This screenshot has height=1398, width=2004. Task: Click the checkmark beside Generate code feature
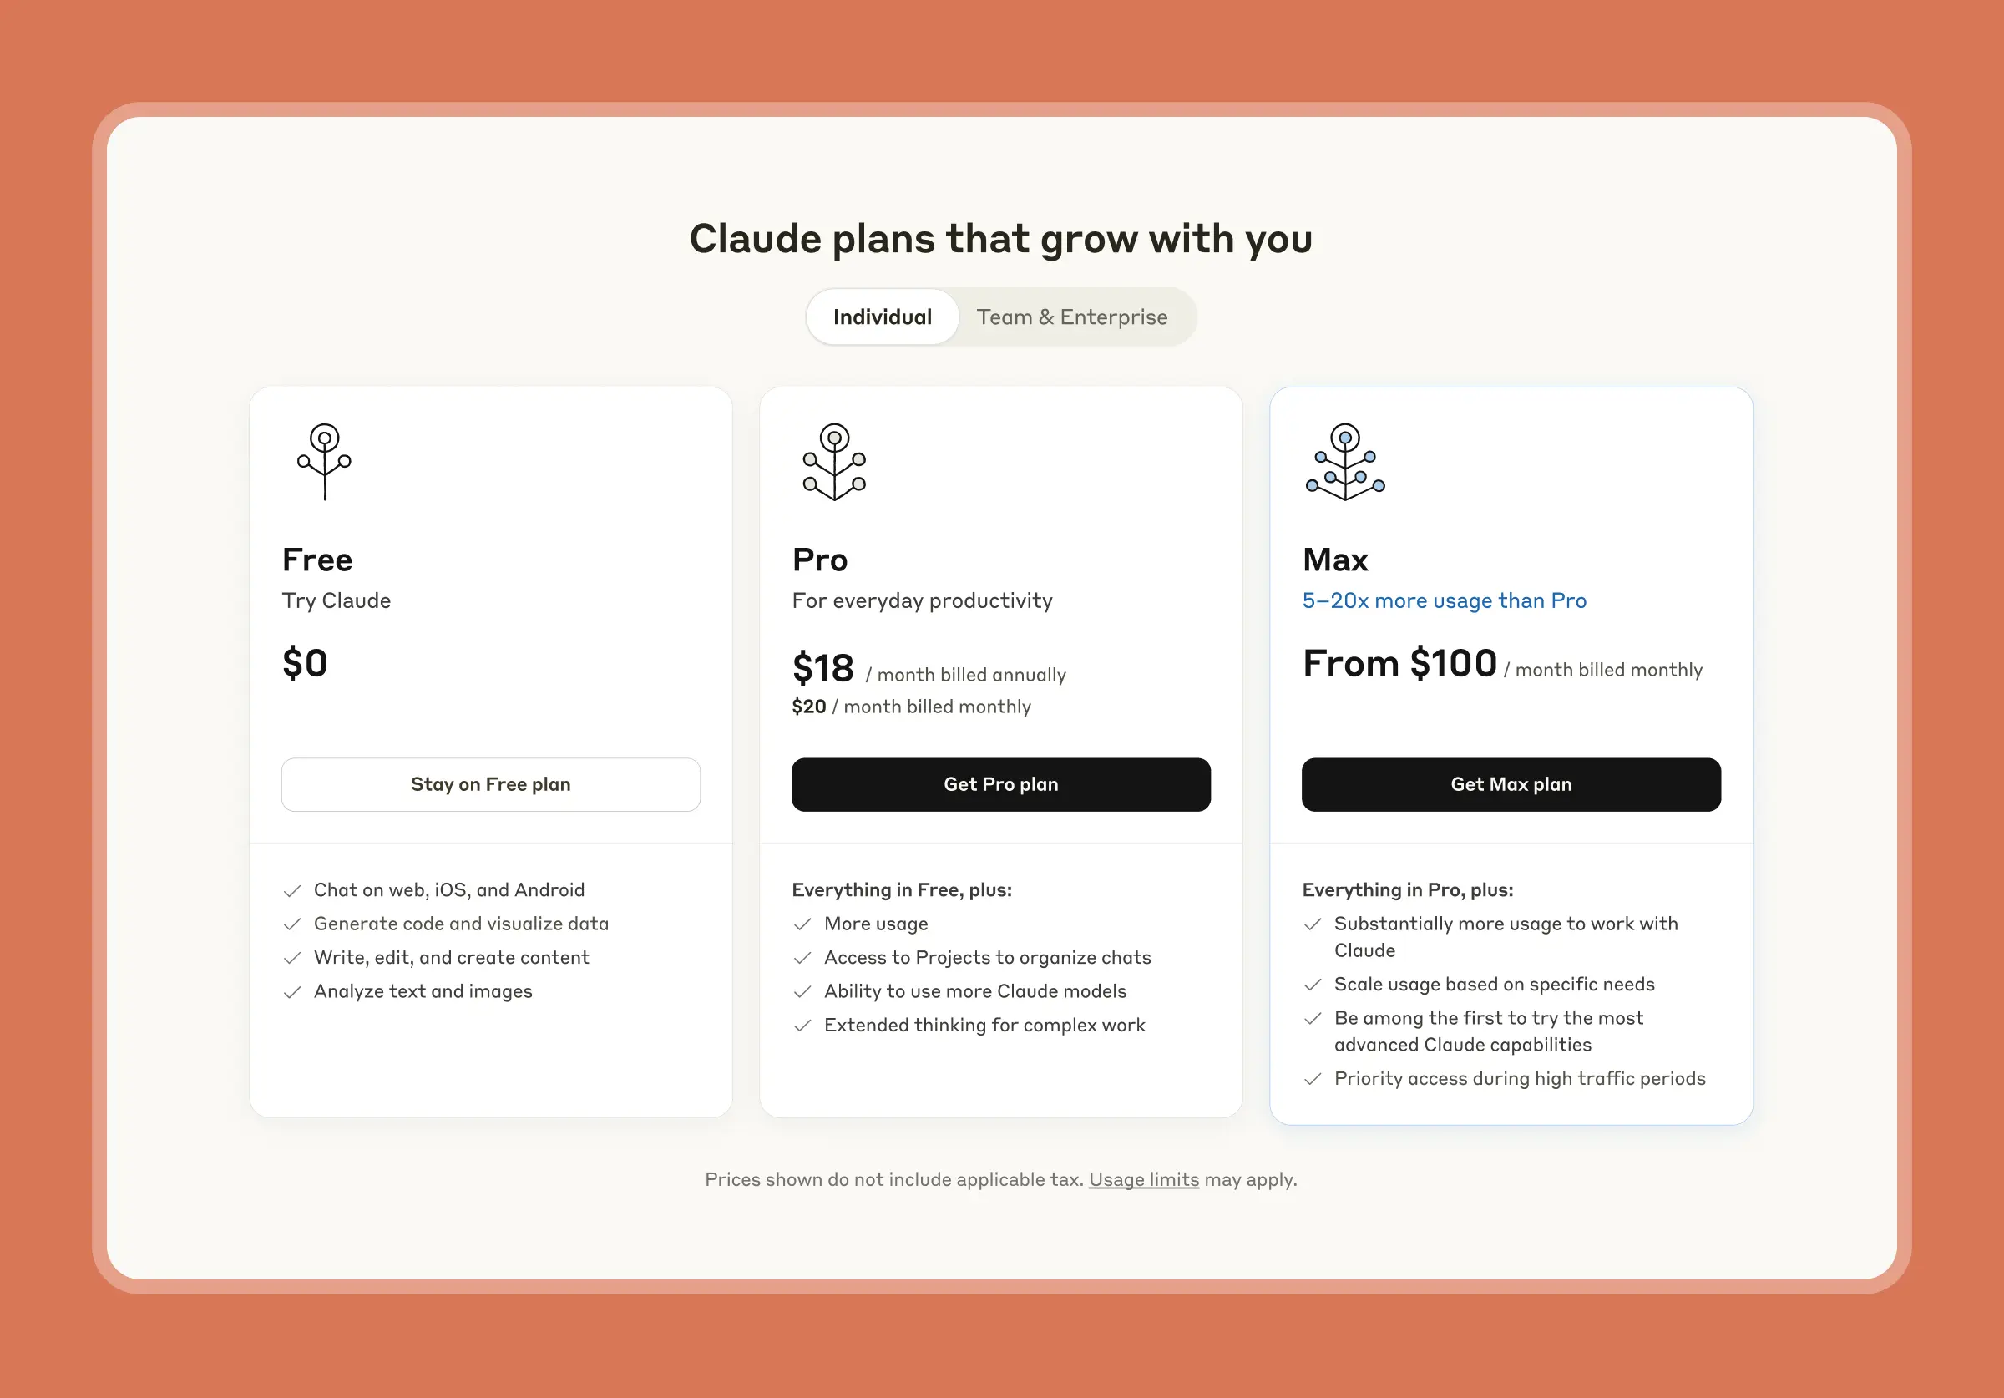coord(291,924)
